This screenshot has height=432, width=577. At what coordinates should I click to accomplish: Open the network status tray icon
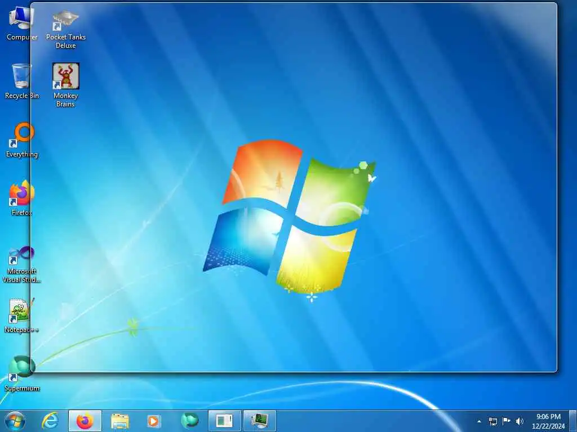[x=492, y=421]
